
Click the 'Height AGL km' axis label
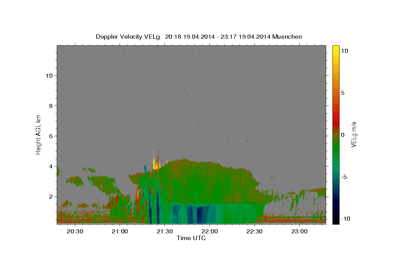[39, 134]
